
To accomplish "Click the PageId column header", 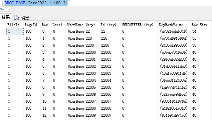I will point(32,25).
